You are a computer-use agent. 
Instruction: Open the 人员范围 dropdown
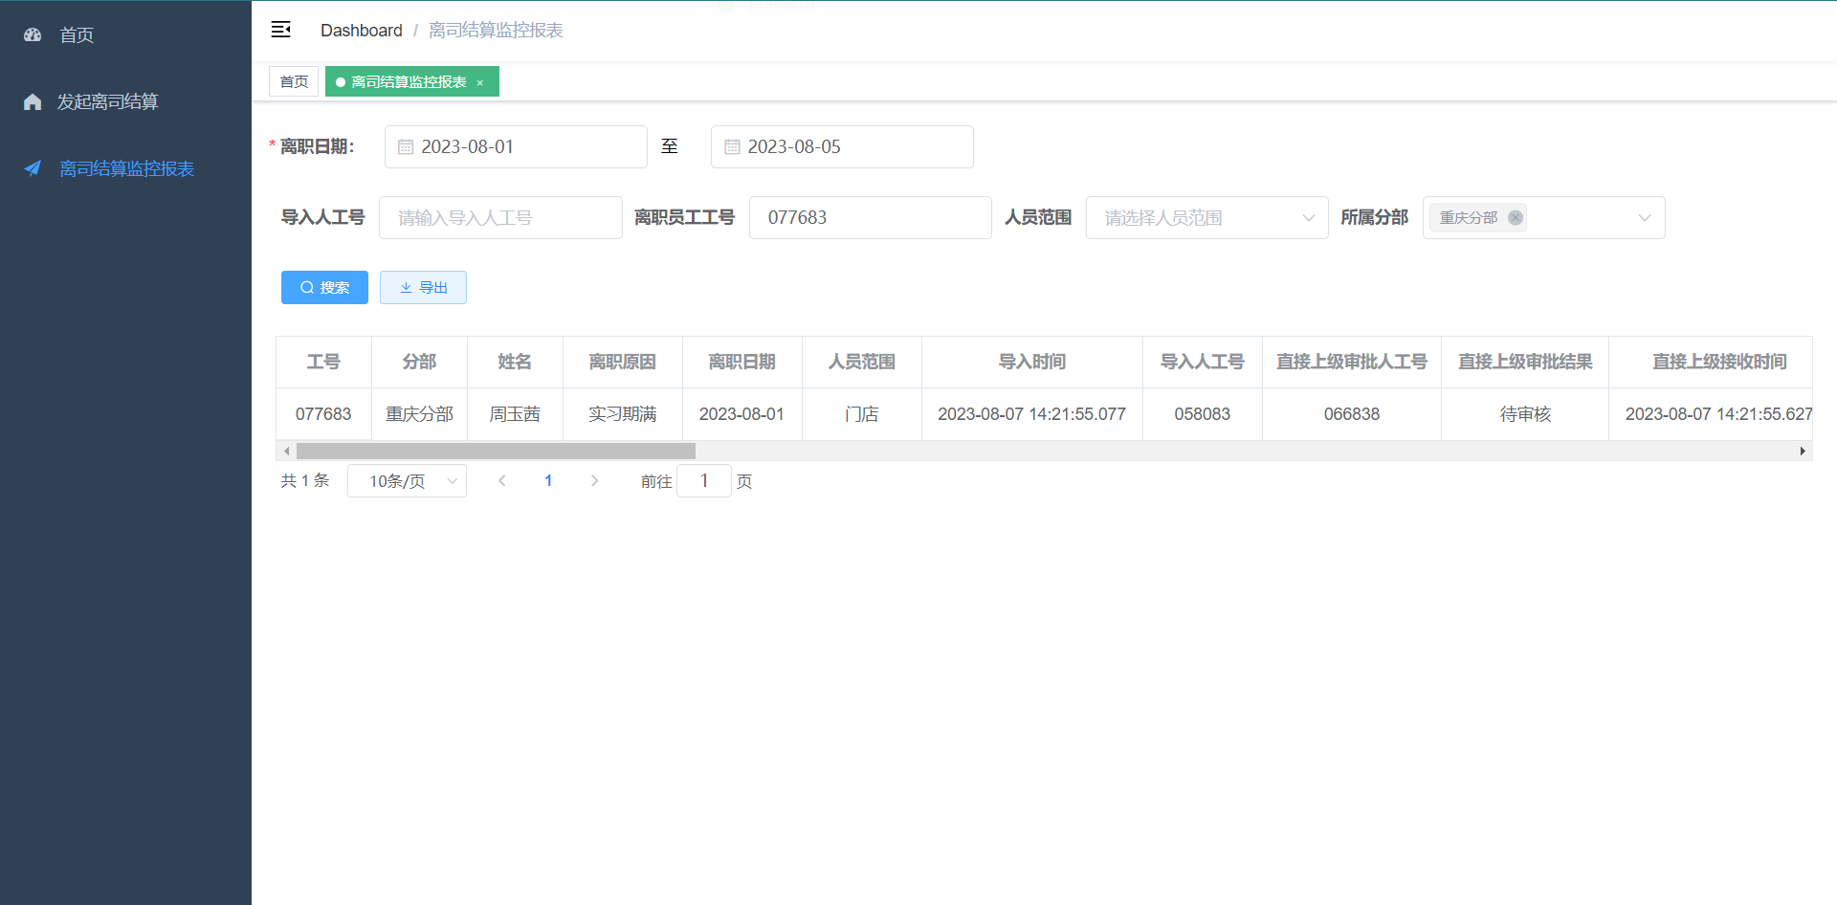click(x=1206, y=217)
